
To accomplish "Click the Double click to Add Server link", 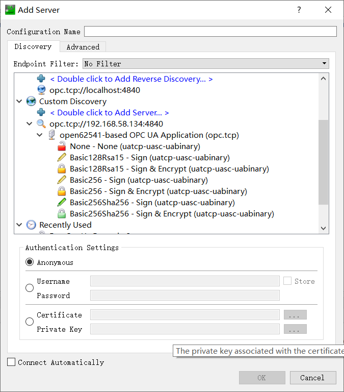I will click(110, 113).
